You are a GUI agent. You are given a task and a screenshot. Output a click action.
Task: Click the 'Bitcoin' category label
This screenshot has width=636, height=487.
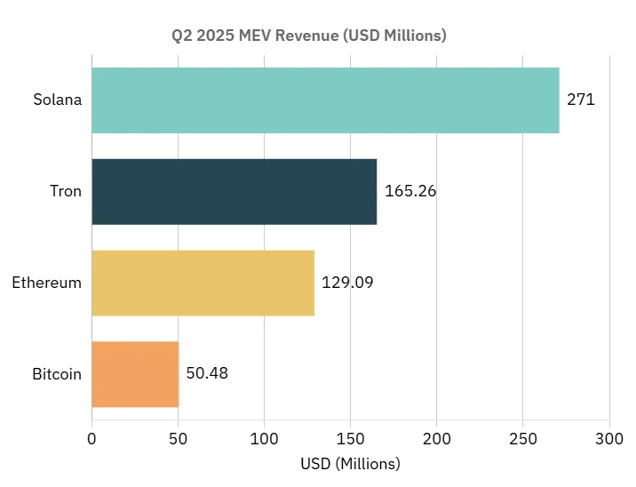coord(57,374)
